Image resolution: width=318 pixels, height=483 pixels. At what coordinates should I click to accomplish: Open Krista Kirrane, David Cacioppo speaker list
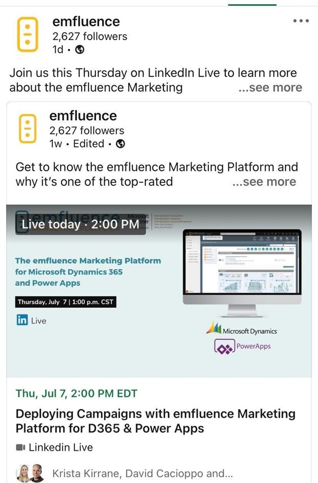(x=142, y=474)
